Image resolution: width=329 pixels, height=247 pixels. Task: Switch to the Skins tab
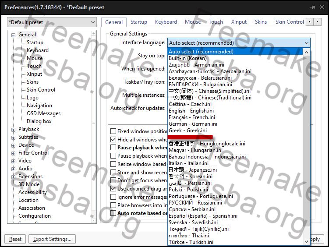[x=261, y=22]
